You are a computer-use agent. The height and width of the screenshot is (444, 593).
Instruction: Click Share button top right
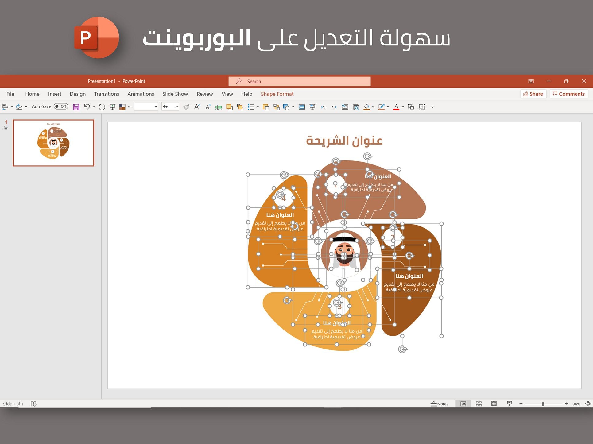[533, 94]
